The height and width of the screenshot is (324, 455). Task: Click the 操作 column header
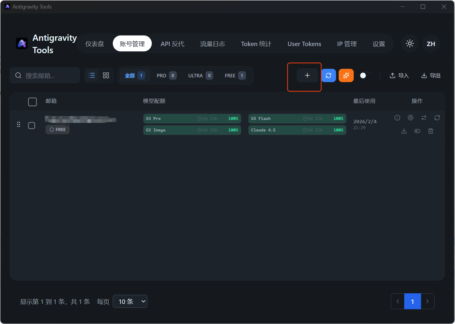pos(417,101)
